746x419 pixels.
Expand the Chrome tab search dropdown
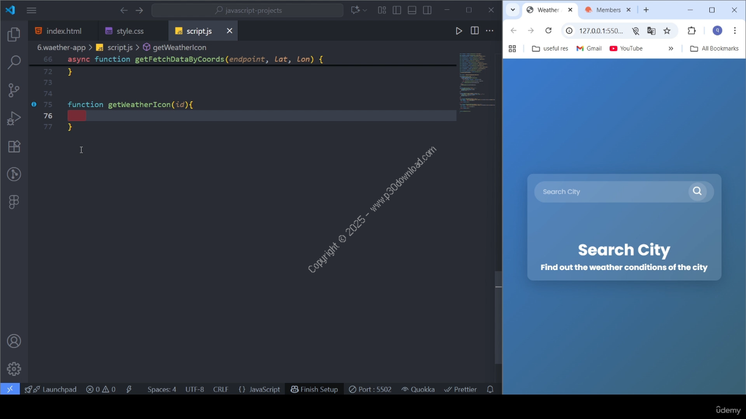point(513,10)
